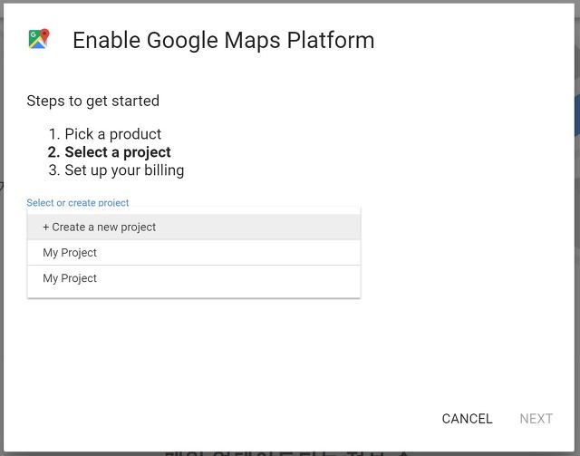Click the 'Enable Google Maps Platform' heading
This screenshot has width=580, height=456.
(224, 40)
